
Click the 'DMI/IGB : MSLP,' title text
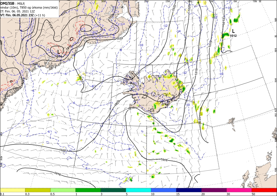[x=13, y=3]
